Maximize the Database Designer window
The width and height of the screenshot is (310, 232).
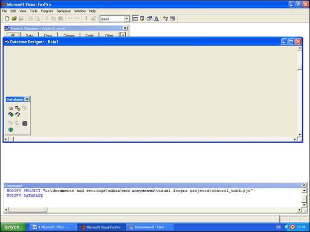[x=291, y=41]
